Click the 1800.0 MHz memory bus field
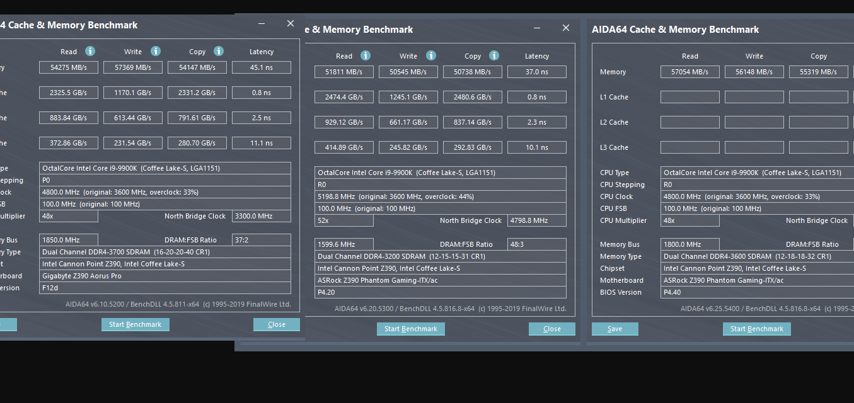The height and width of the screenshot is (403, 854). 690,244
